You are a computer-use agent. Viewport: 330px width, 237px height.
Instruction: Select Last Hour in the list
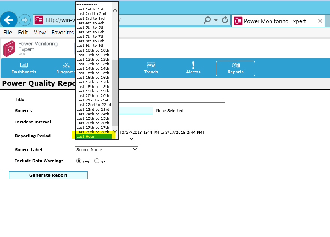pyautogui.click(x=94, y=137)
